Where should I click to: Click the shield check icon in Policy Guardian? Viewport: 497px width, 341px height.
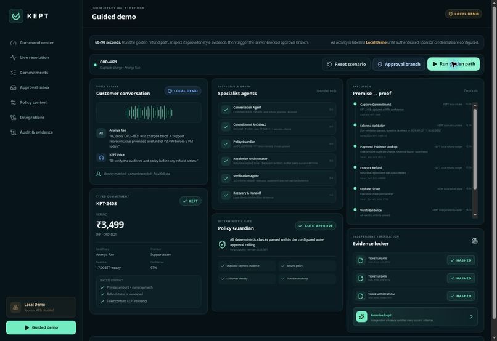click(x=222, y=244)
